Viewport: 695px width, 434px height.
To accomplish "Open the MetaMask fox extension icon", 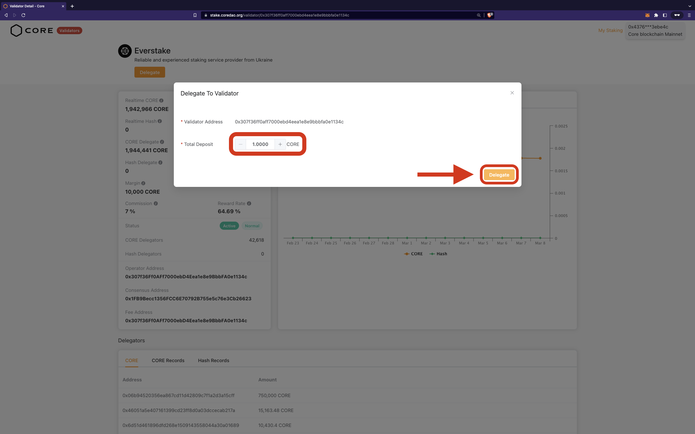I will 647,15.
